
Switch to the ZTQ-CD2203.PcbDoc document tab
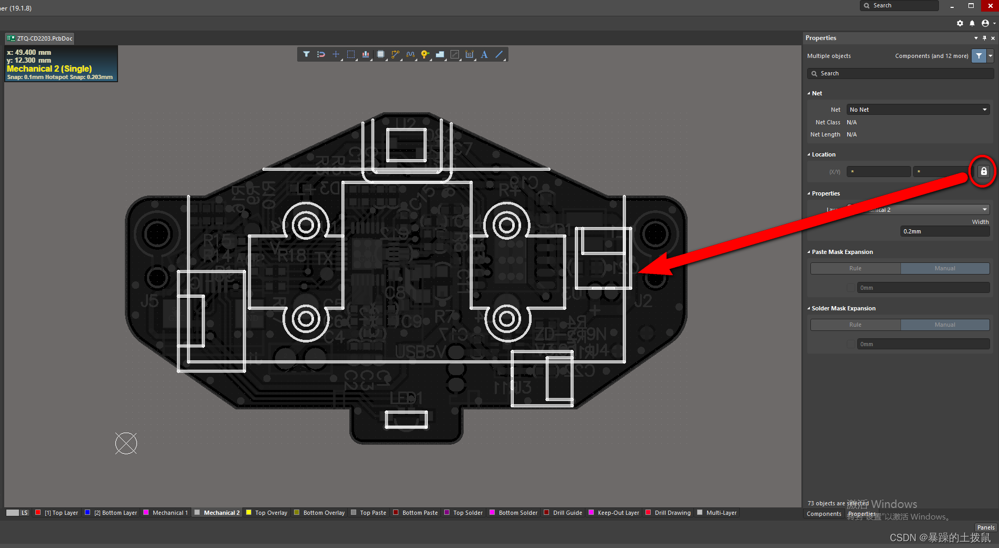coord(40,38)
